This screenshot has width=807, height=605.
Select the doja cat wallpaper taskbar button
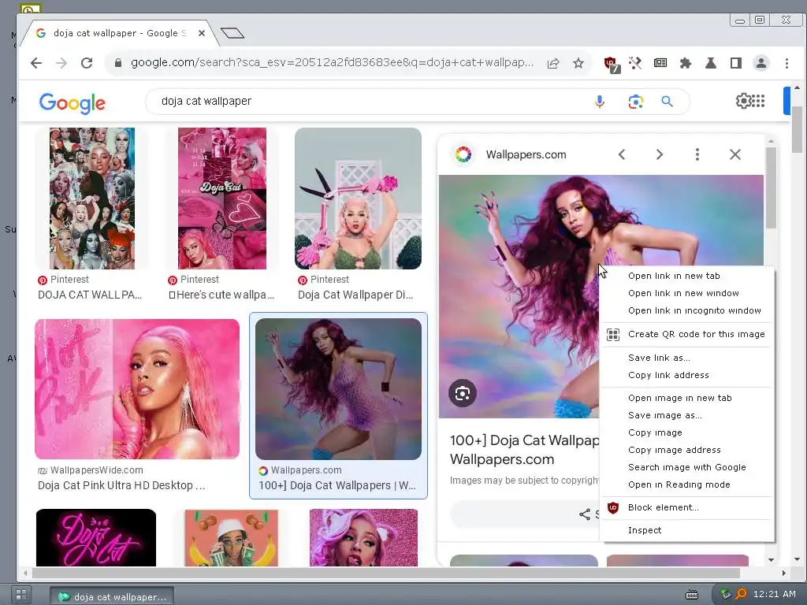coord(112,596)
